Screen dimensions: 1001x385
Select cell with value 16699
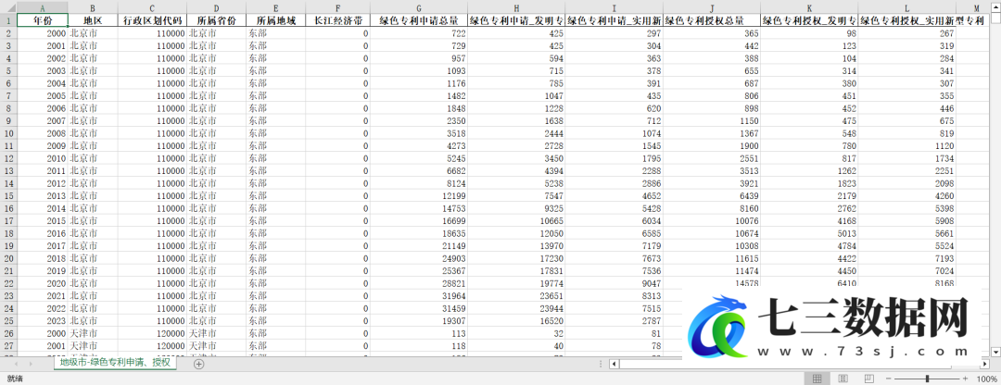419,220
